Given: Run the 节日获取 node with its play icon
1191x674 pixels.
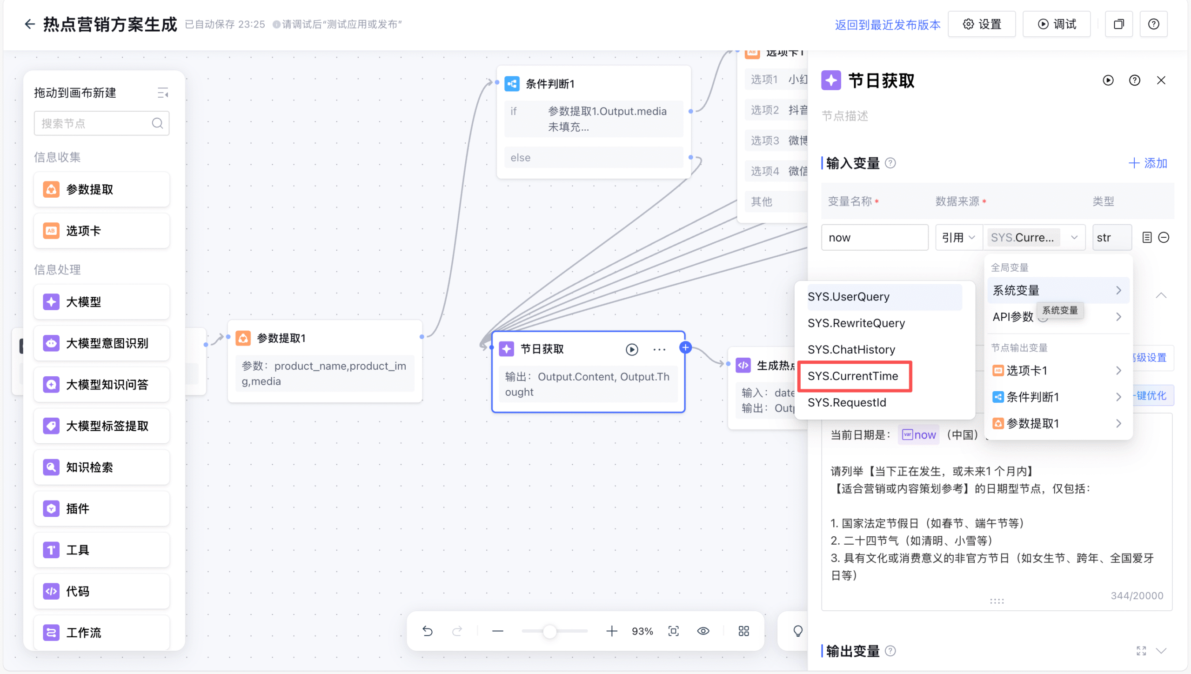Looking at the screenshot, I should point(631,349).
